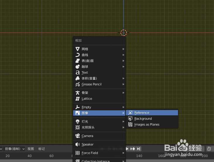Click frame 20 on timeline ruler
The image size is (214, 162).
pyautogui.click(x=8, y=156)
